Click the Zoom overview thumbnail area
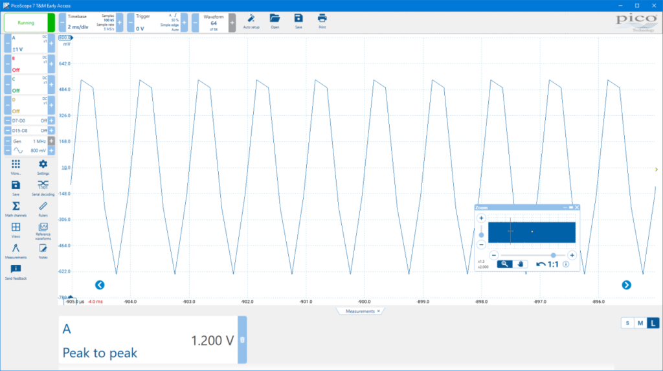Screen dimensions: 663x371 (532, 232)
